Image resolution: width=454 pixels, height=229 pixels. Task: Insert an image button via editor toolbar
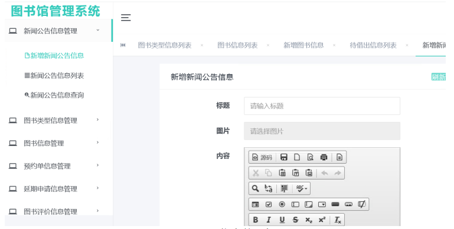348,204
